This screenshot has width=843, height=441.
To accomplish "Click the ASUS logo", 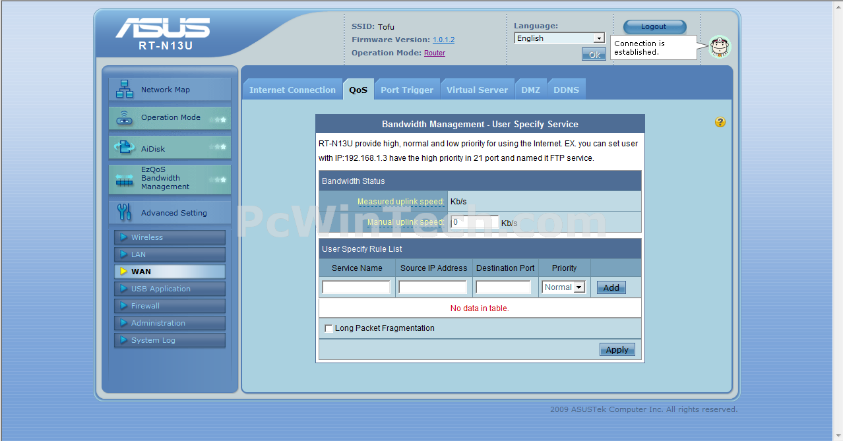I will tap(163, 28).
